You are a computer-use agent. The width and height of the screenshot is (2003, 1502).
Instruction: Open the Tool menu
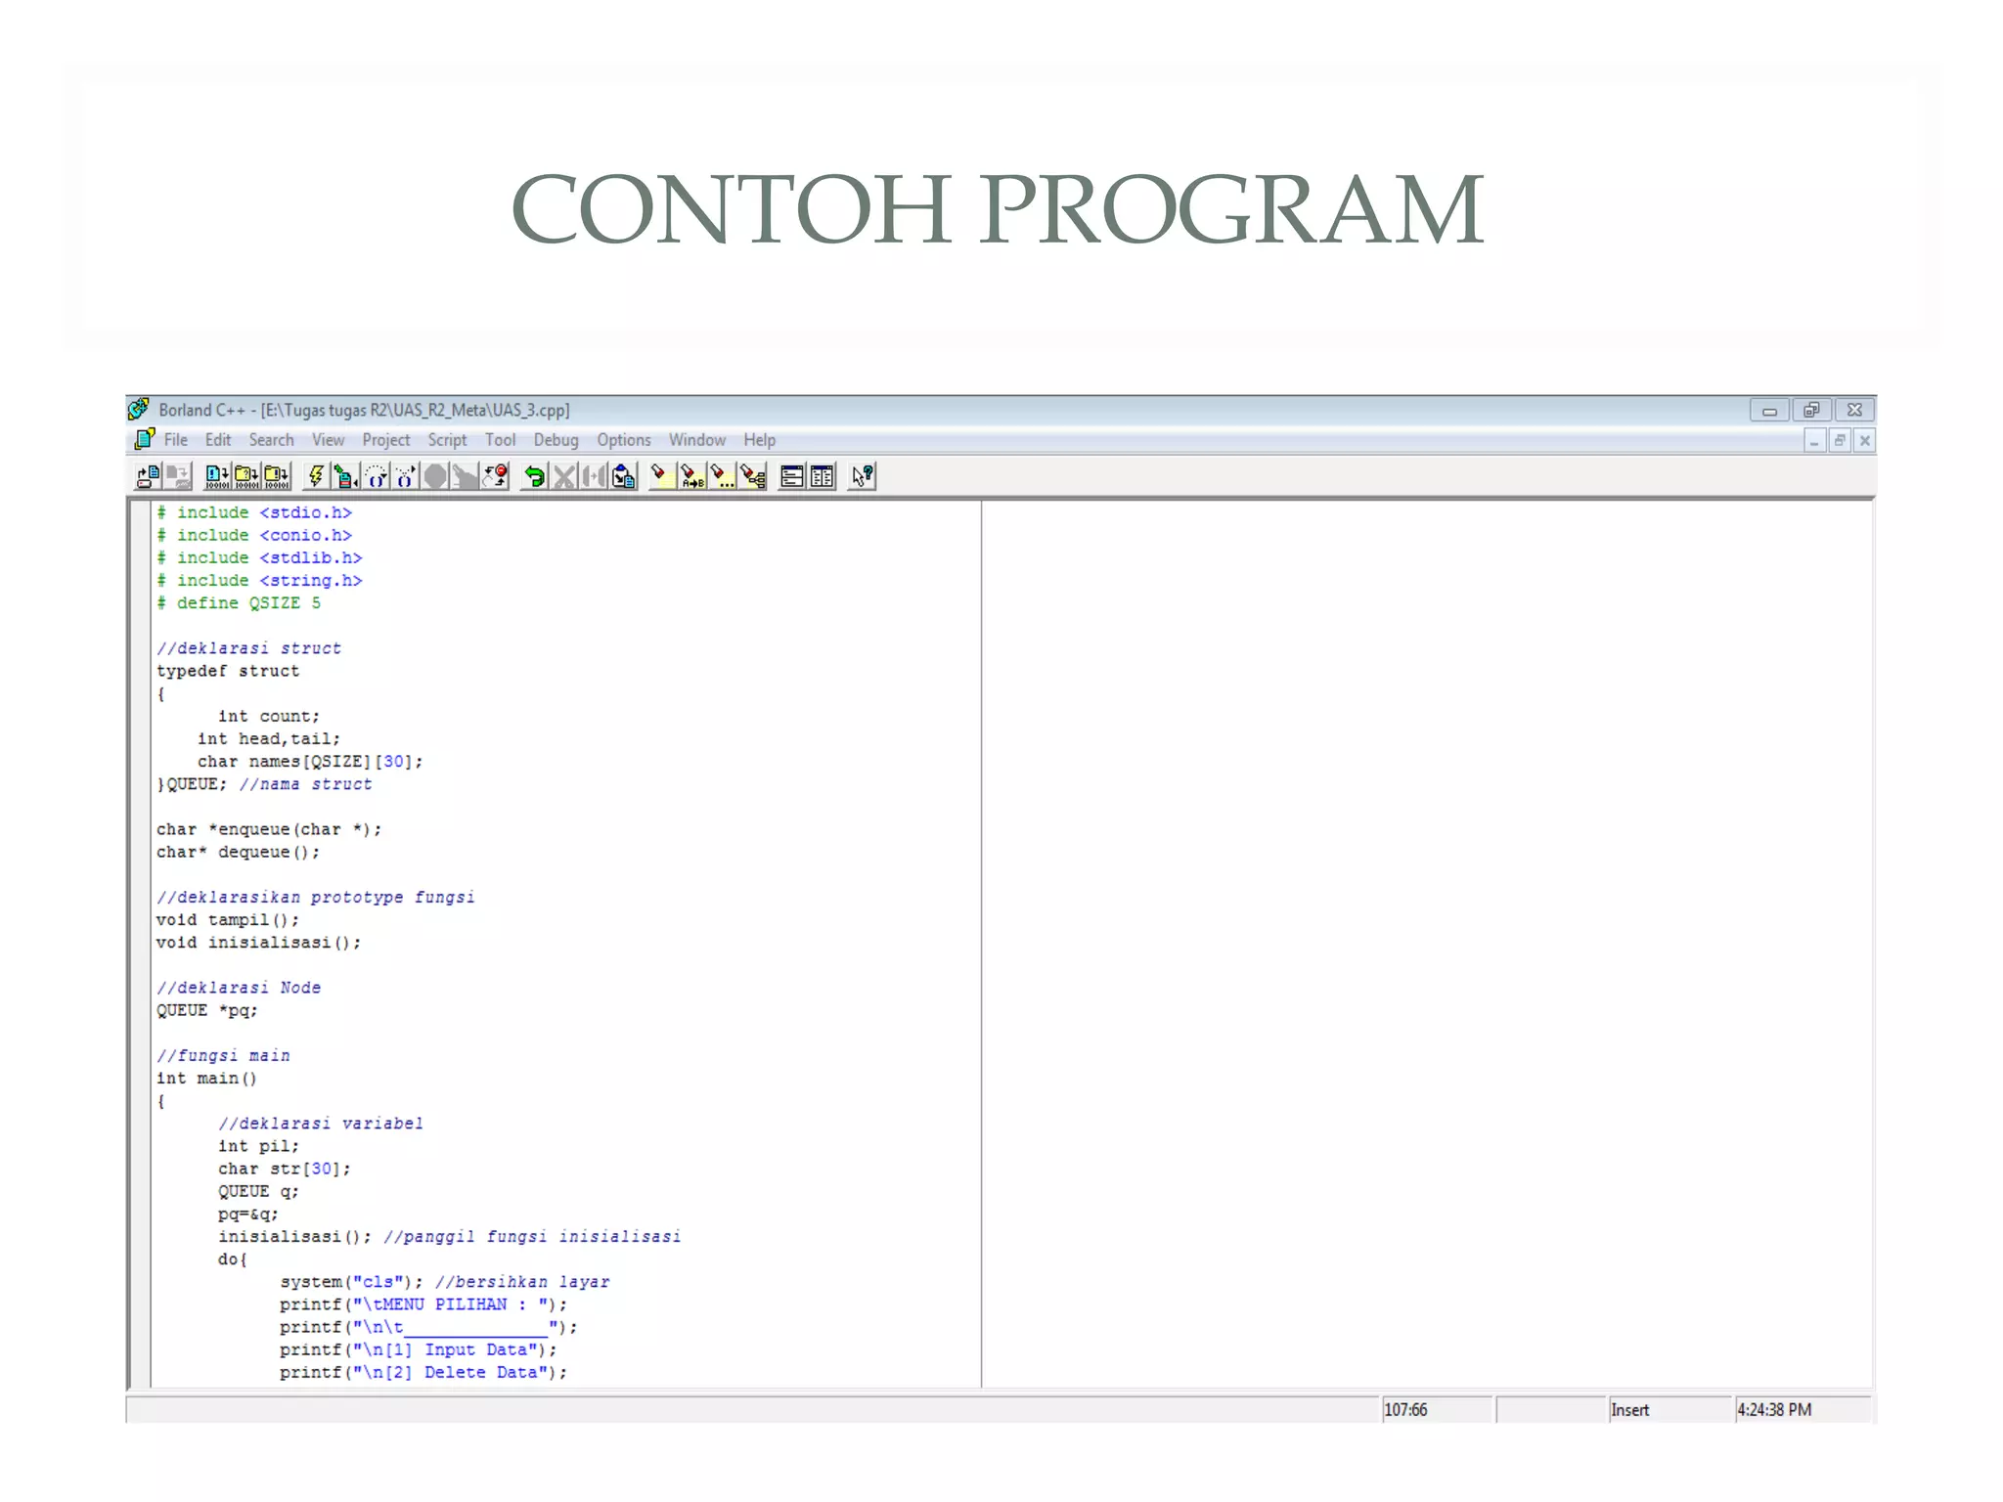tap(500, 440)
